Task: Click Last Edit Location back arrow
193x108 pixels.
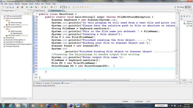Action: 83,7
